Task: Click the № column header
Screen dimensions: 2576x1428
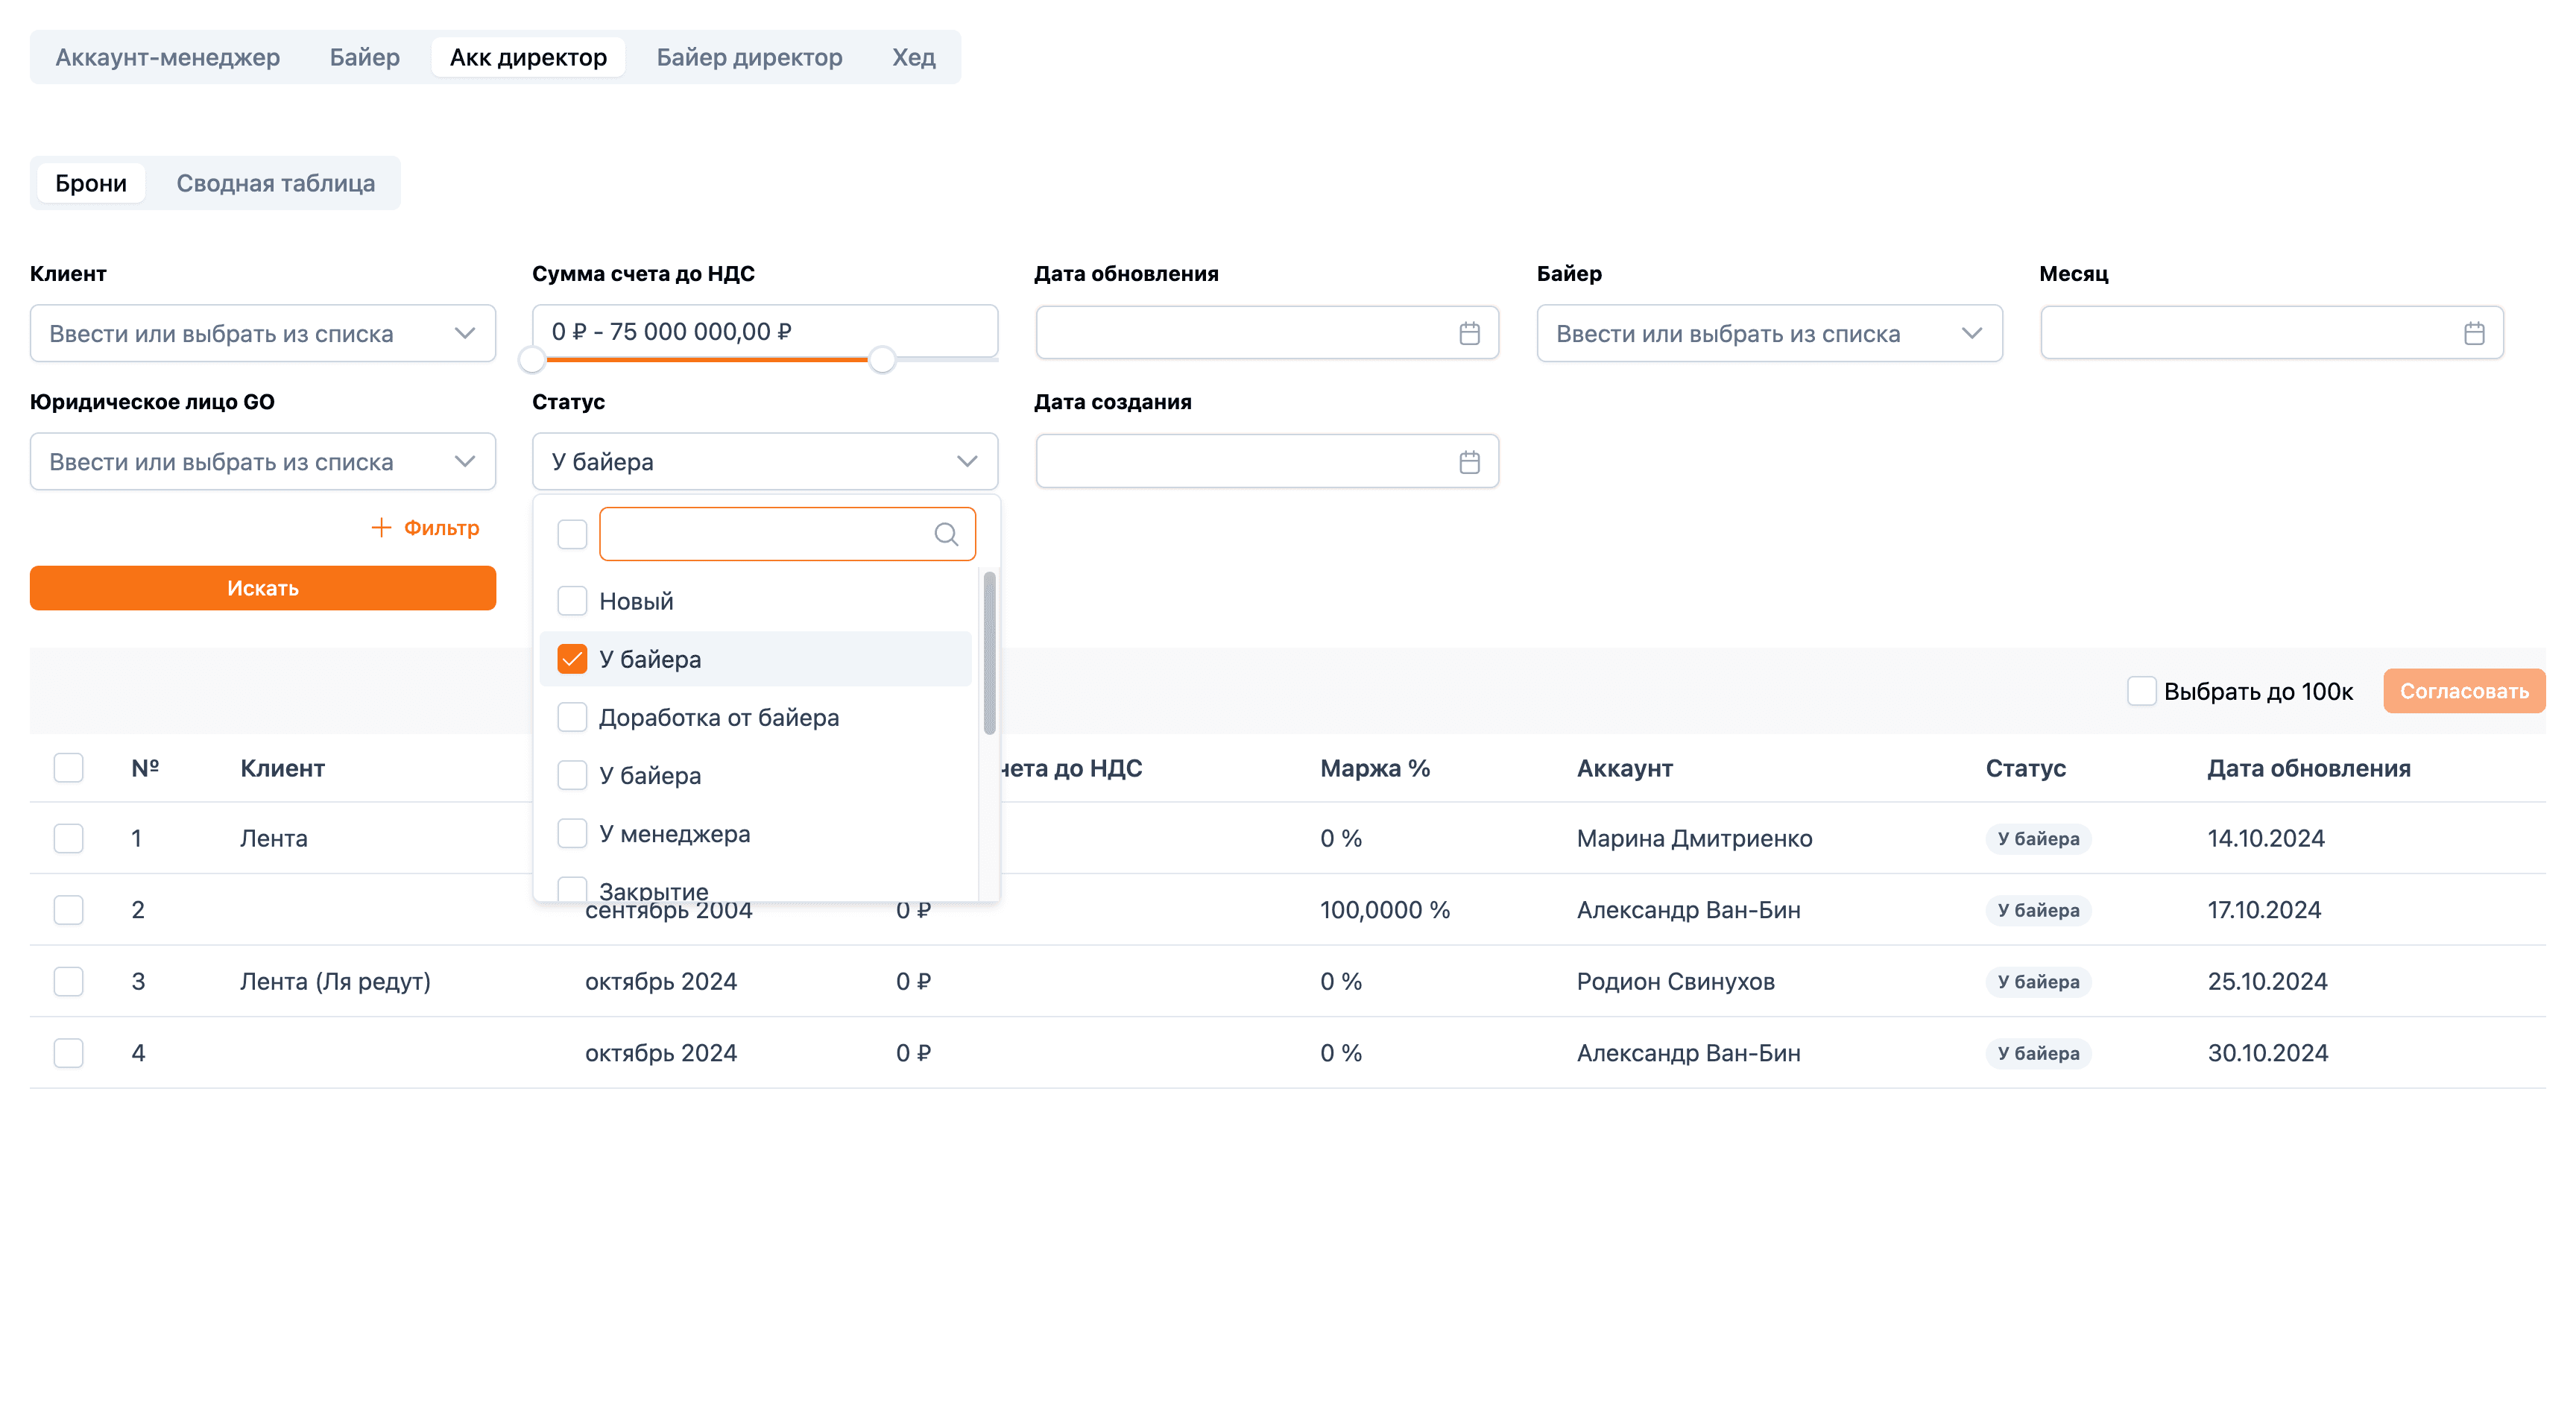Action: click(x=145, y=768)
